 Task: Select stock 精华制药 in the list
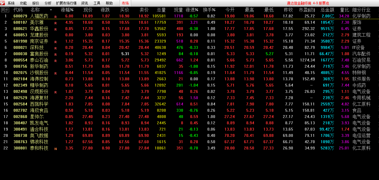[39, 85]
